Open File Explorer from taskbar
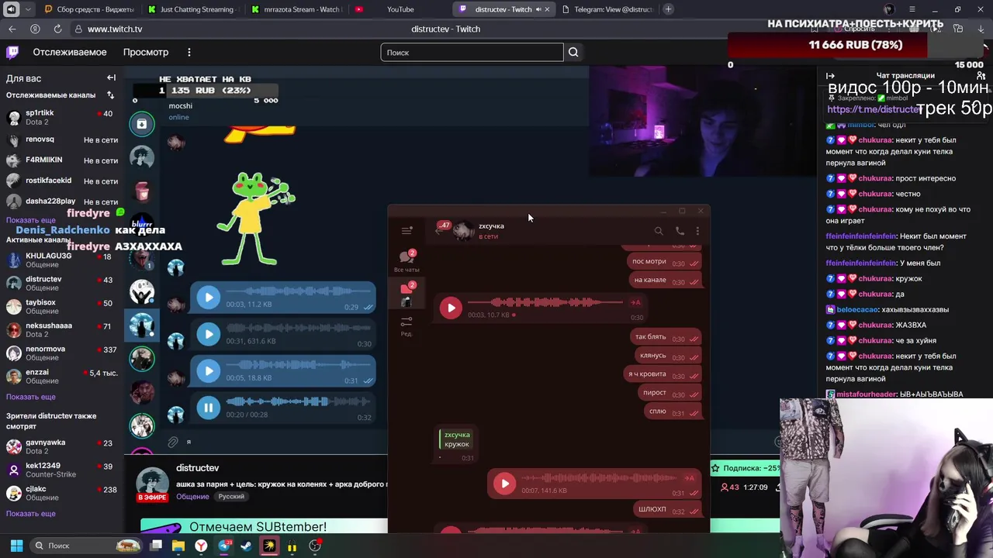The width and height of the screenshot is (993, 558). coord(178,546)
